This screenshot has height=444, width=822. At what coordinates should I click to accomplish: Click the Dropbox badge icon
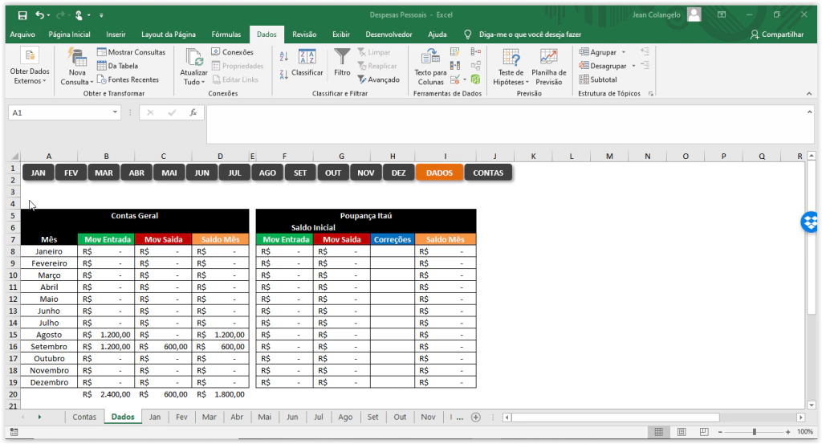(811, 222)
